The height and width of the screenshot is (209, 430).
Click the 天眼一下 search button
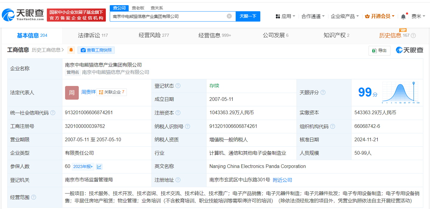click(x=248, y=16)
